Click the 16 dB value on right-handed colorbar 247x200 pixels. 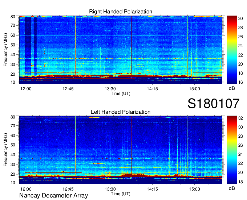coord(240,82)
